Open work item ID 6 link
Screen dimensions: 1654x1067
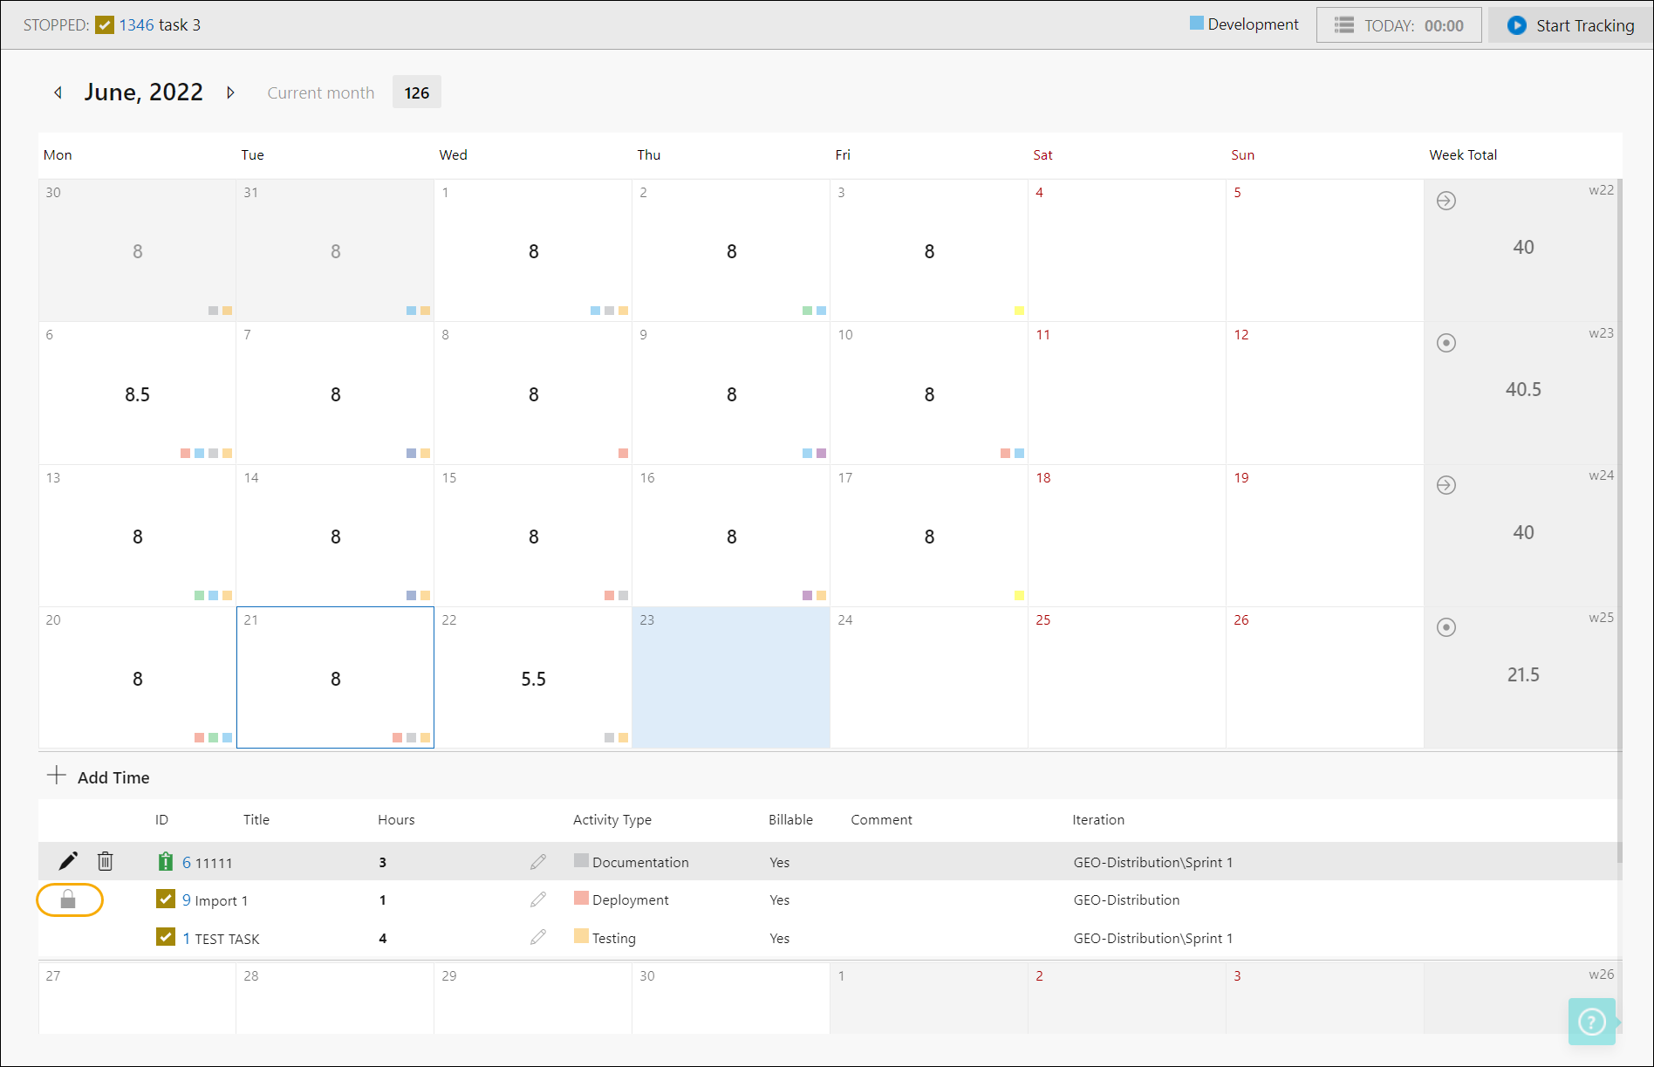click(187, 862)
